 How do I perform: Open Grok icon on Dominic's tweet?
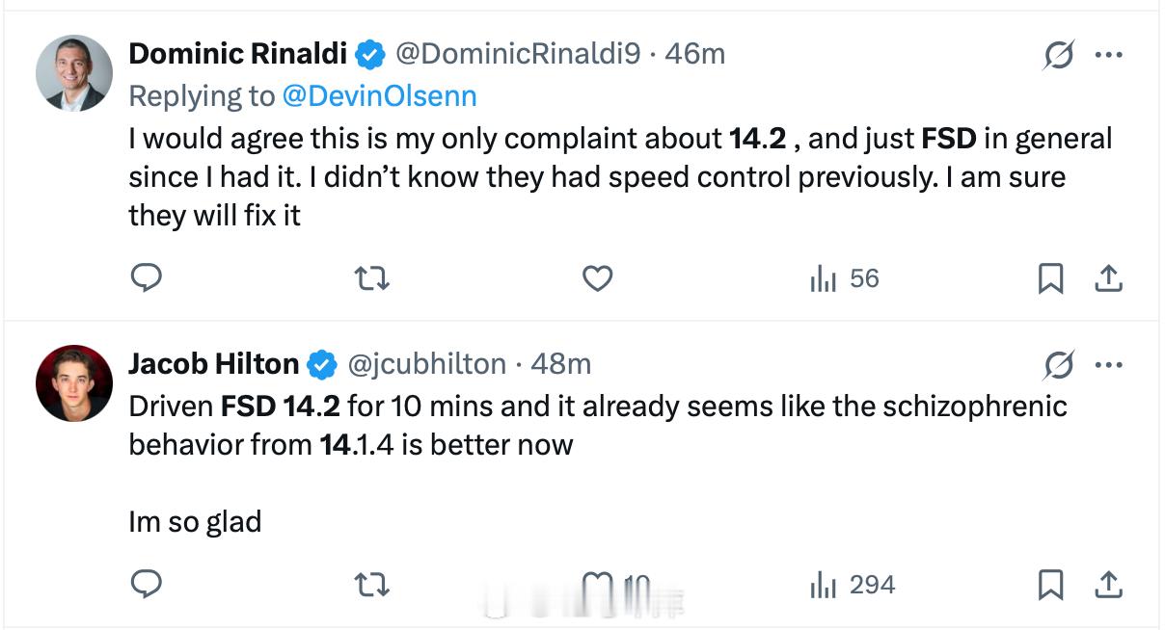coord(1058,56)
